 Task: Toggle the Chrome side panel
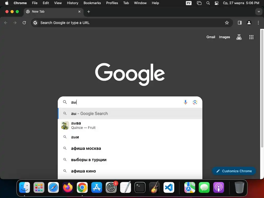coord(240,23)
